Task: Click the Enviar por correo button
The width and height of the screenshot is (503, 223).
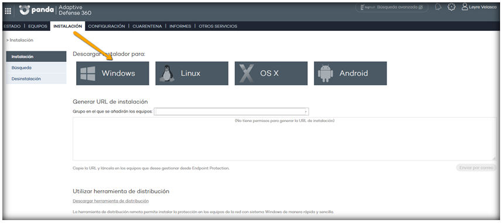Action: pyautogui.click(x=476, y=168)
